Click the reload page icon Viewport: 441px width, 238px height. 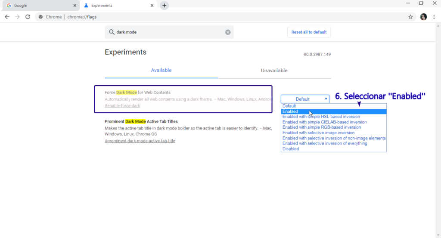coord(28,17)
